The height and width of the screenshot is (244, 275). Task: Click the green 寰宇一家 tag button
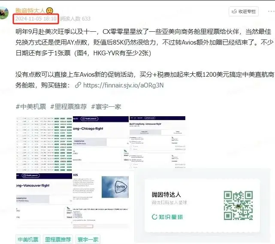click(x=88, y=239)
